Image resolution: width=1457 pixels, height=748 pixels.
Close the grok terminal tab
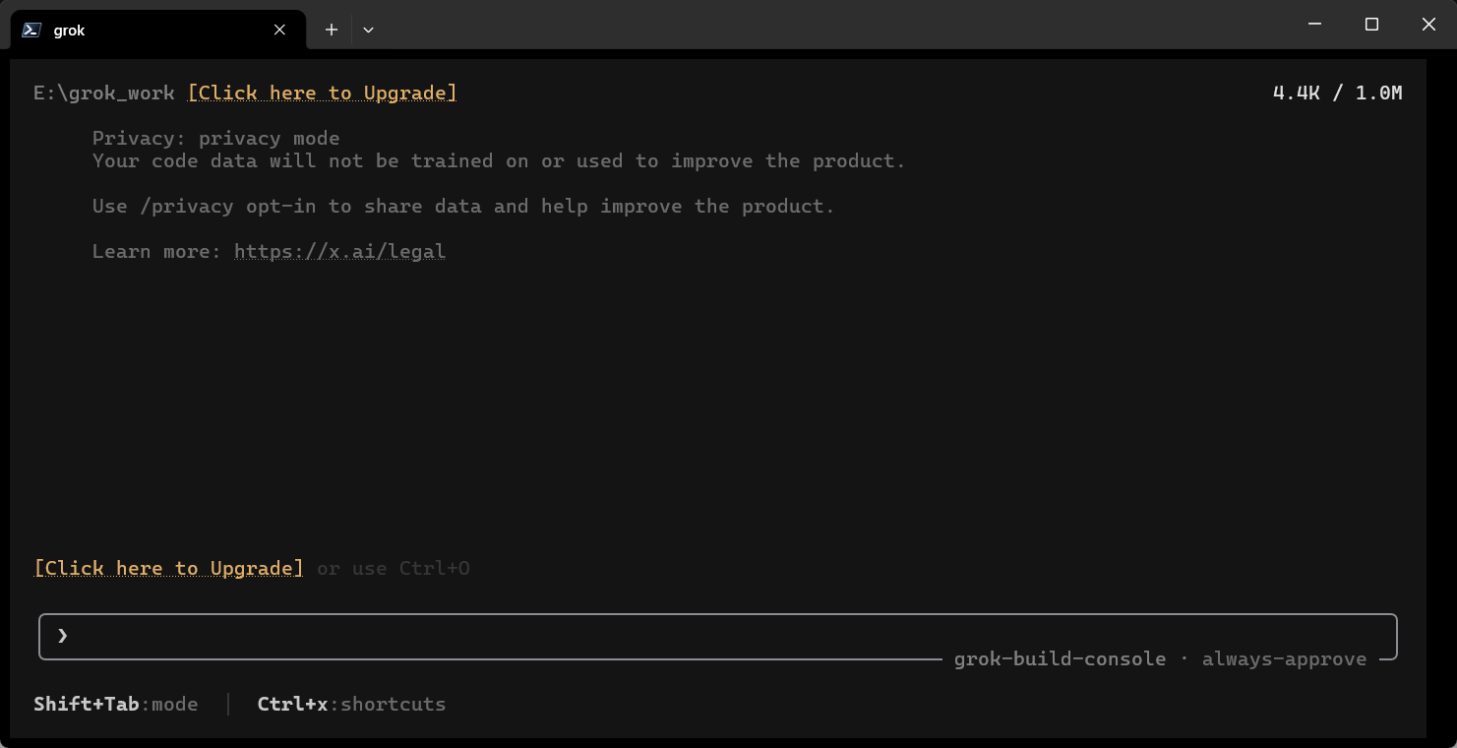[279, 30]
